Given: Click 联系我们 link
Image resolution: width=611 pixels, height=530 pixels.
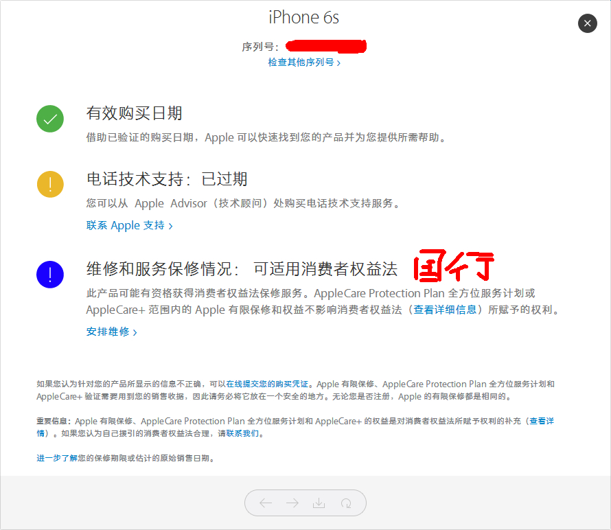Looking at the screenshot, I should [242, 433].
